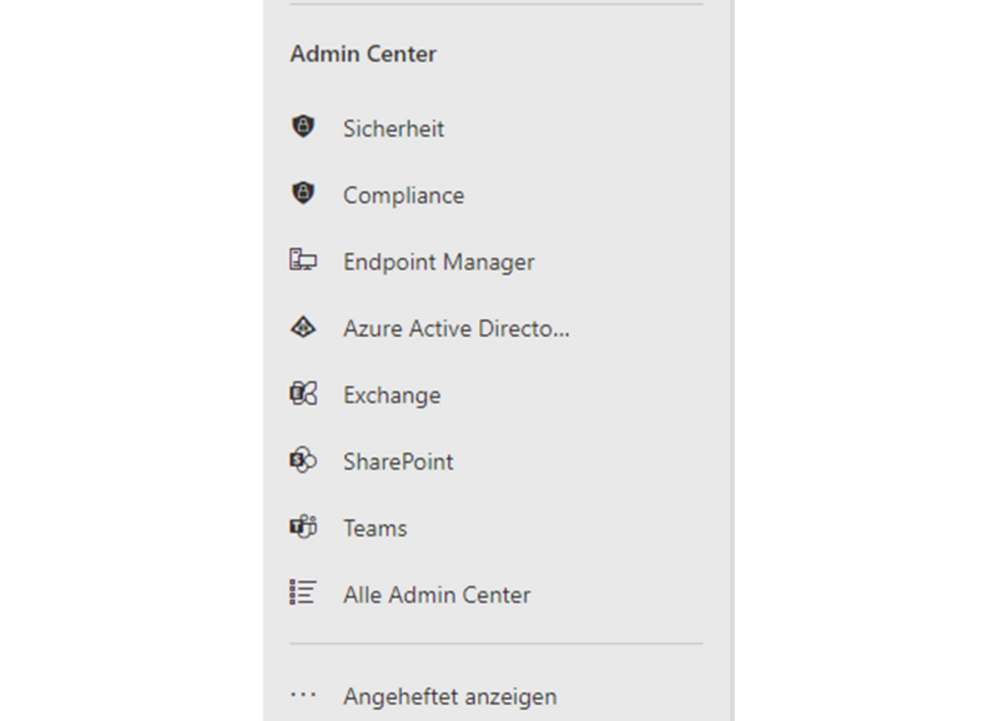Open Azure Active Directory admin center

tap(456, 329)
